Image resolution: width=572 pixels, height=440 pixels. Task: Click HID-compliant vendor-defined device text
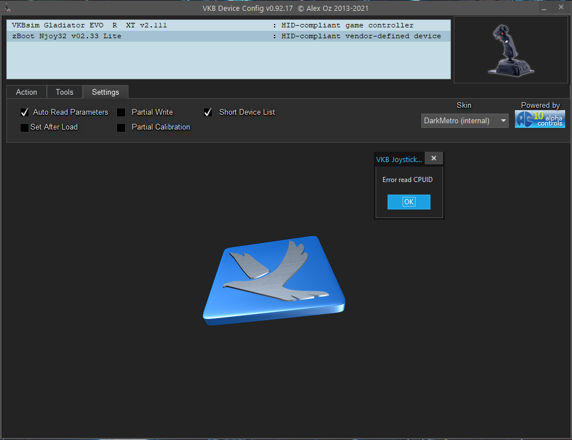361,36
